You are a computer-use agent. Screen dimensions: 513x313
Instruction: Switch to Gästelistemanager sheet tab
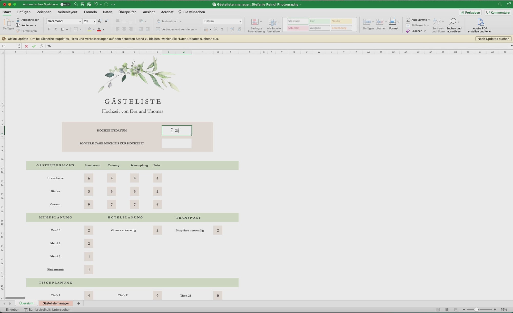56,303
